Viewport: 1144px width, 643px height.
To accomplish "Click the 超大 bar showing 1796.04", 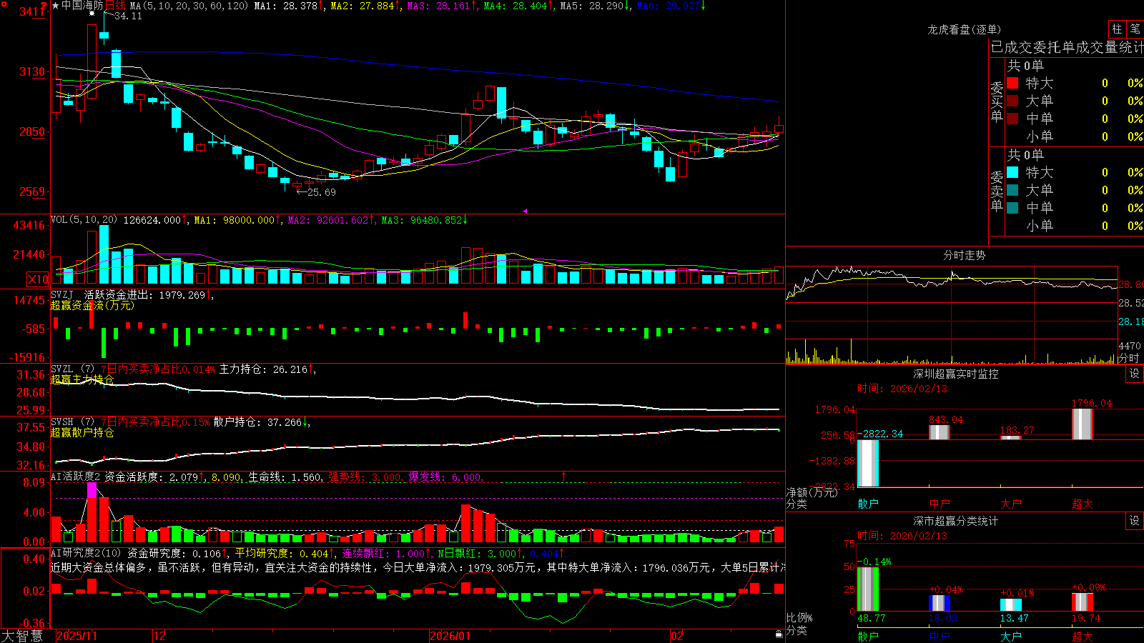I will tap(1083, 424).
